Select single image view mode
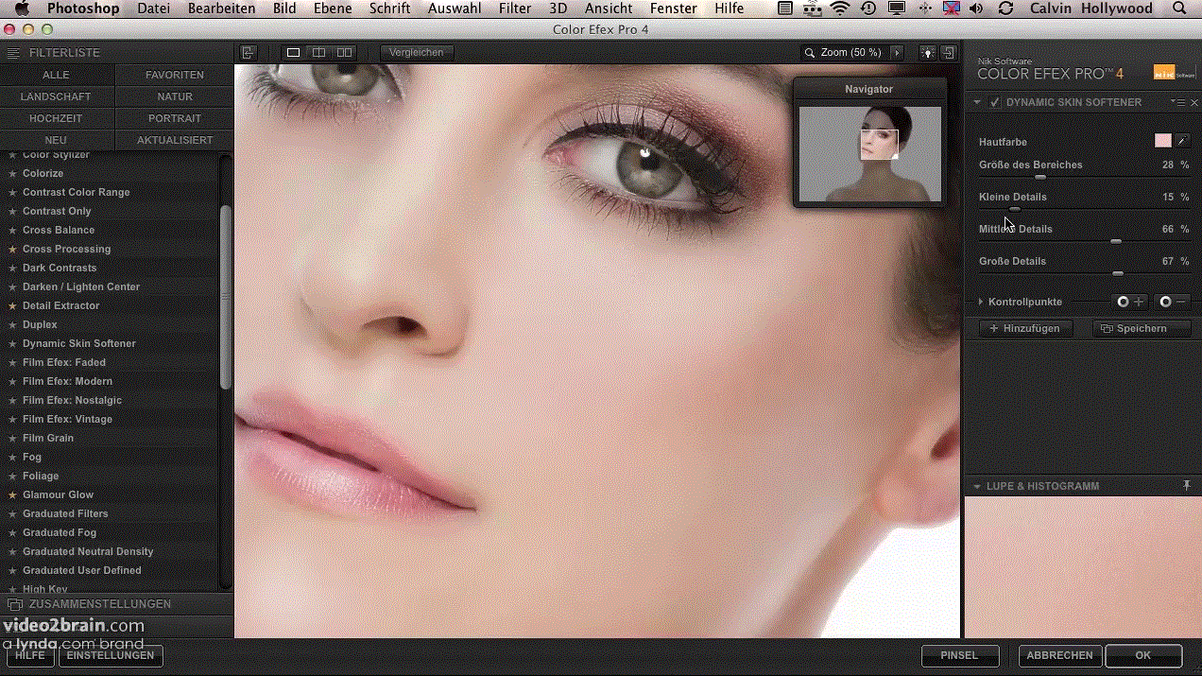 tap(294, 53)
